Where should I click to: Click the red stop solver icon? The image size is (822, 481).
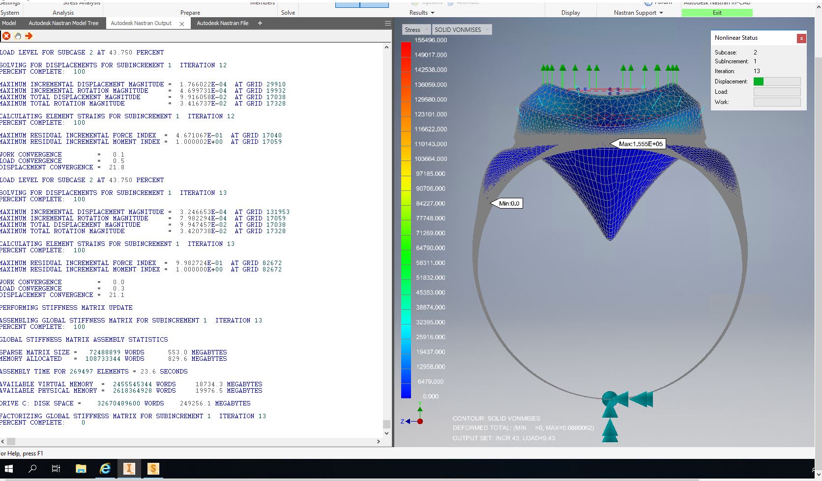click(x=6, y=36)
